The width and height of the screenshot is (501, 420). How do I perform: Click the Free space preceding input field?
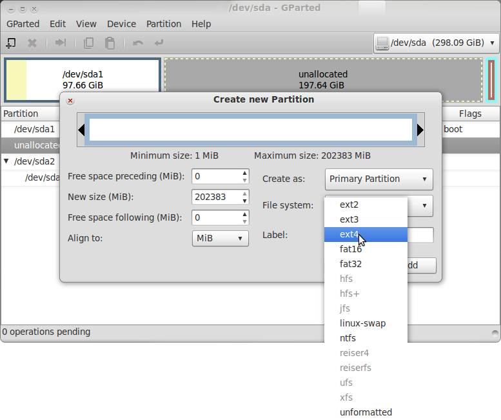217,176
